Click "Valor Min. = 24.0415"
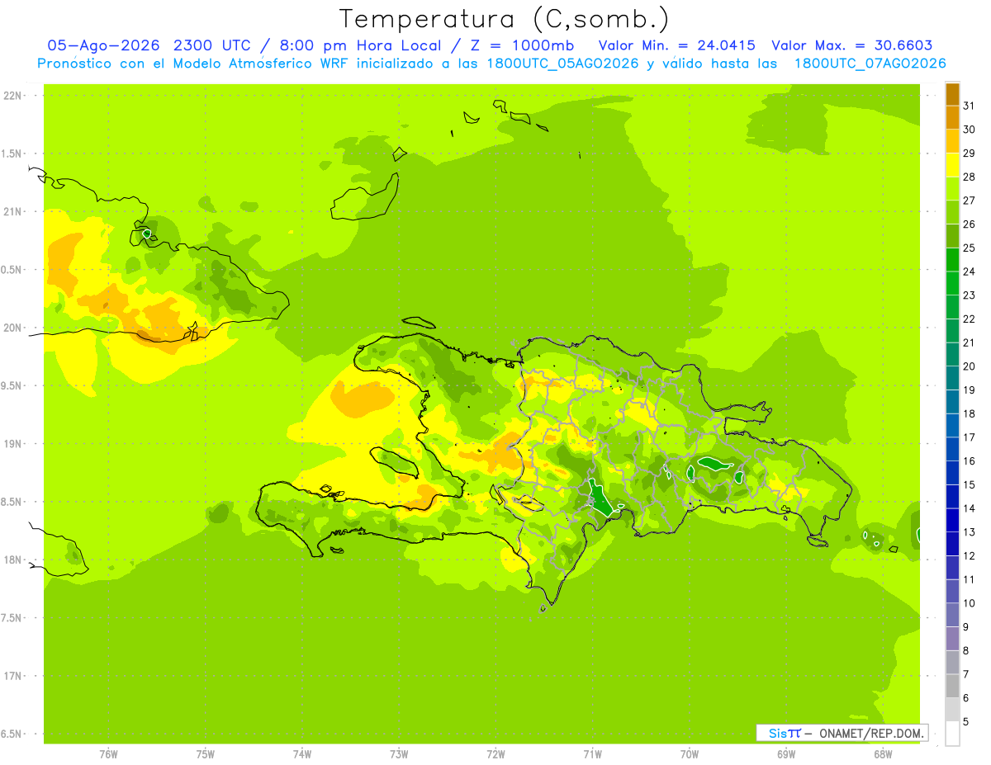The image size is (991, 765). click(x=676, y=45)
